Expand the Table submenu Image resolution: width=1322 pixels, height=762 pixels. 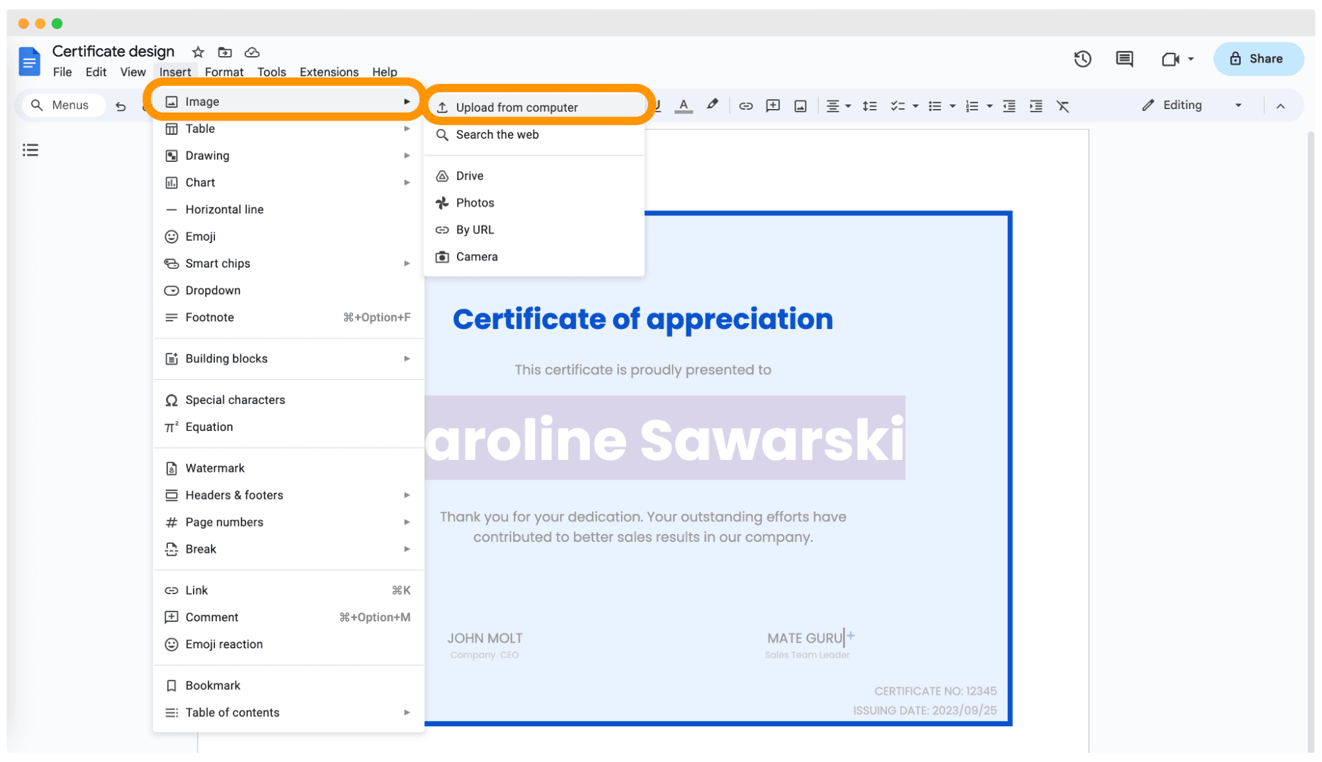pyautogui.click(x=288, y=129)
